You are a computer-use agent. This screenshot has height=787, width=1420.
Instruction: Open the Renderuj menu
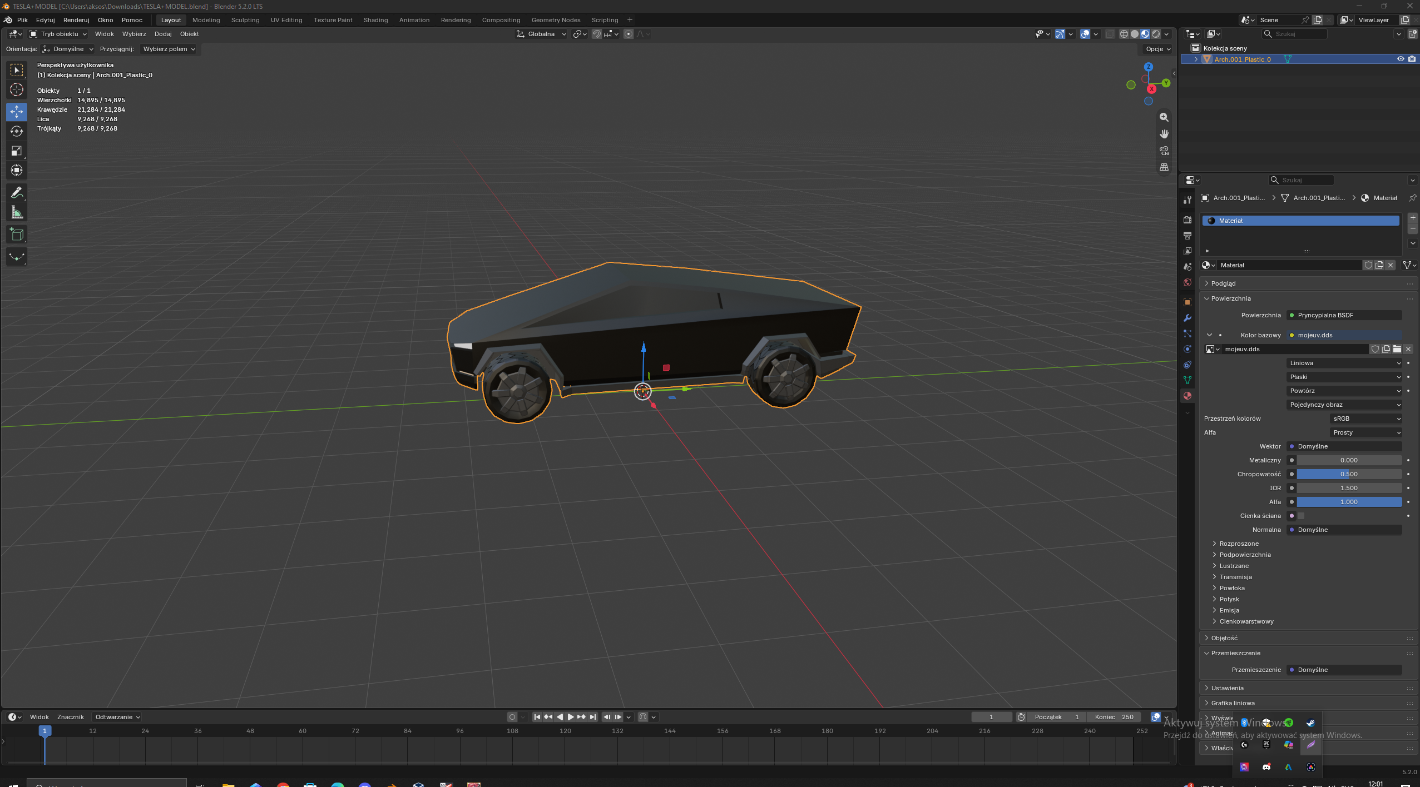point(76,20)
